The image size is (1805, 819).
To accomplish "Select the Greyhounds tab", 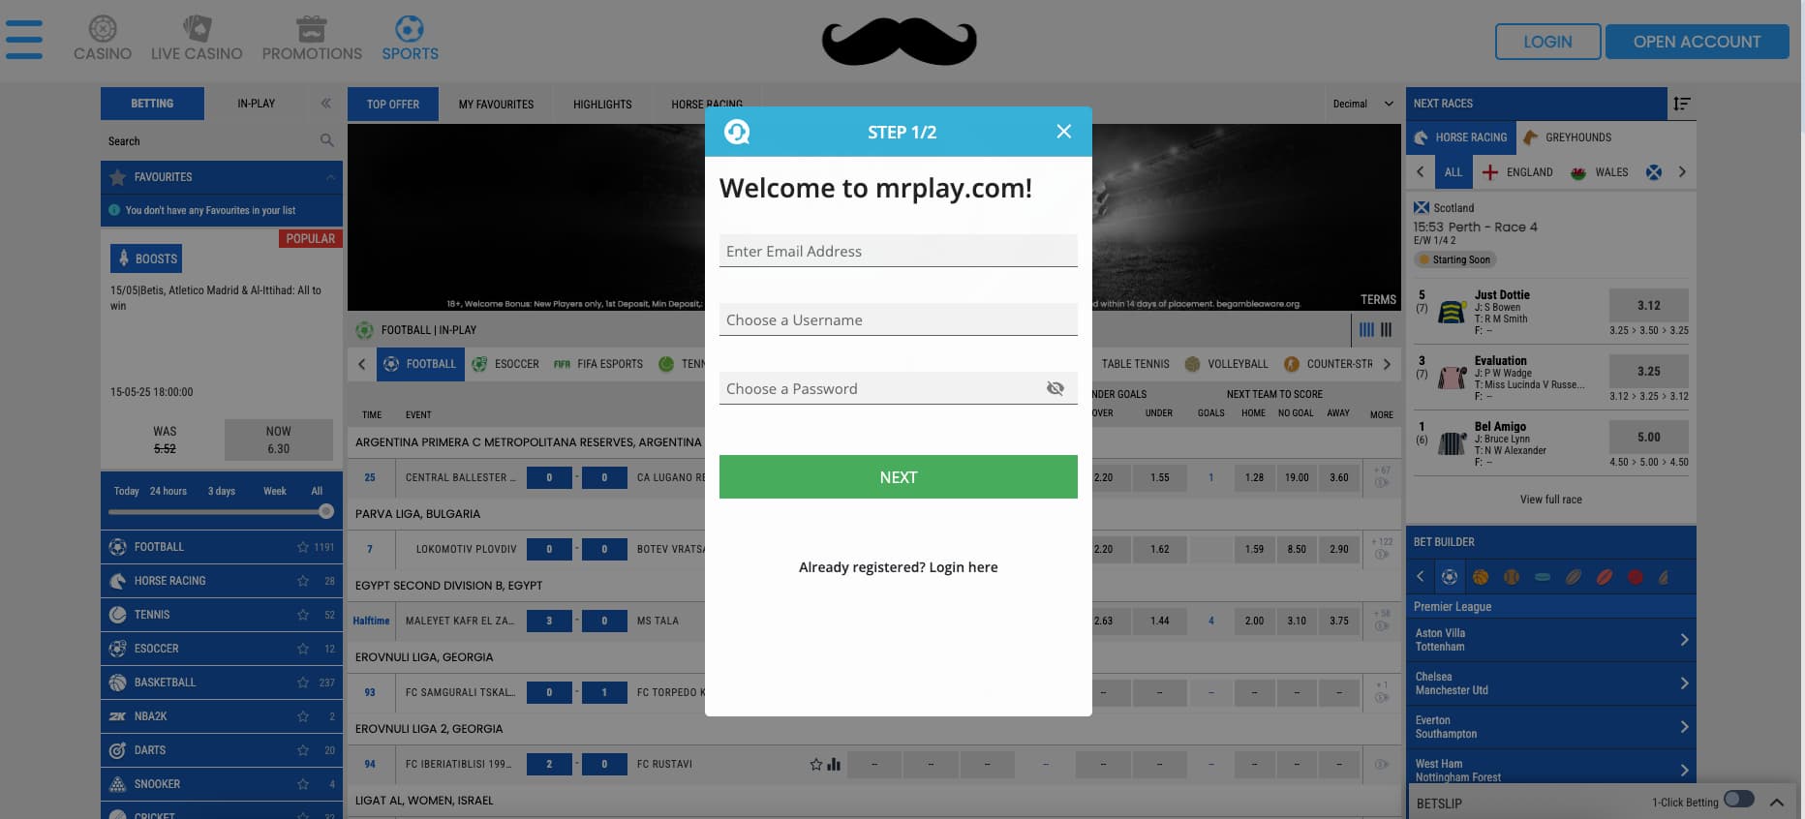I will (x=1567, y=137).
